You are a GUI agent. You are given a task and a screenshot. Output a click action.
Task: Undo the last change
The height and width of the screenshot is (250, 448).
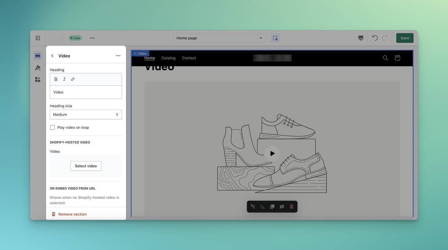click(375, 38)
